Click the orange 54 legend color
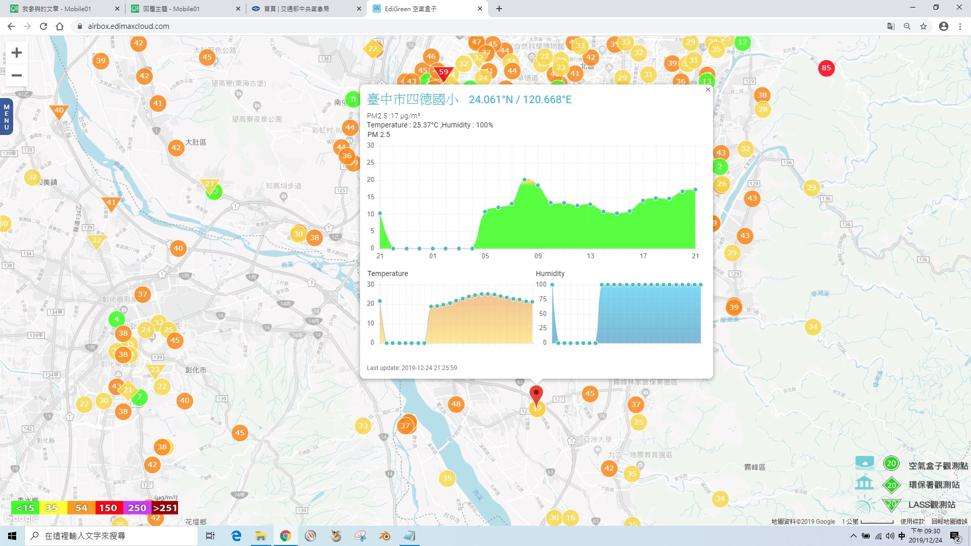Screen dimensions: 971x546 point(81,508)
